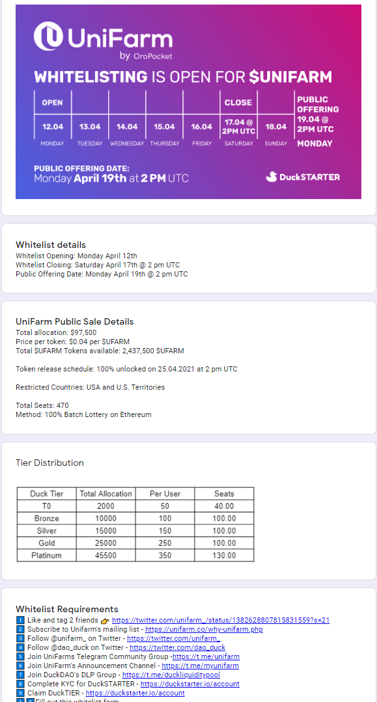
Task: Click the whitelisting schedule banner image
Action: [188, 101]
